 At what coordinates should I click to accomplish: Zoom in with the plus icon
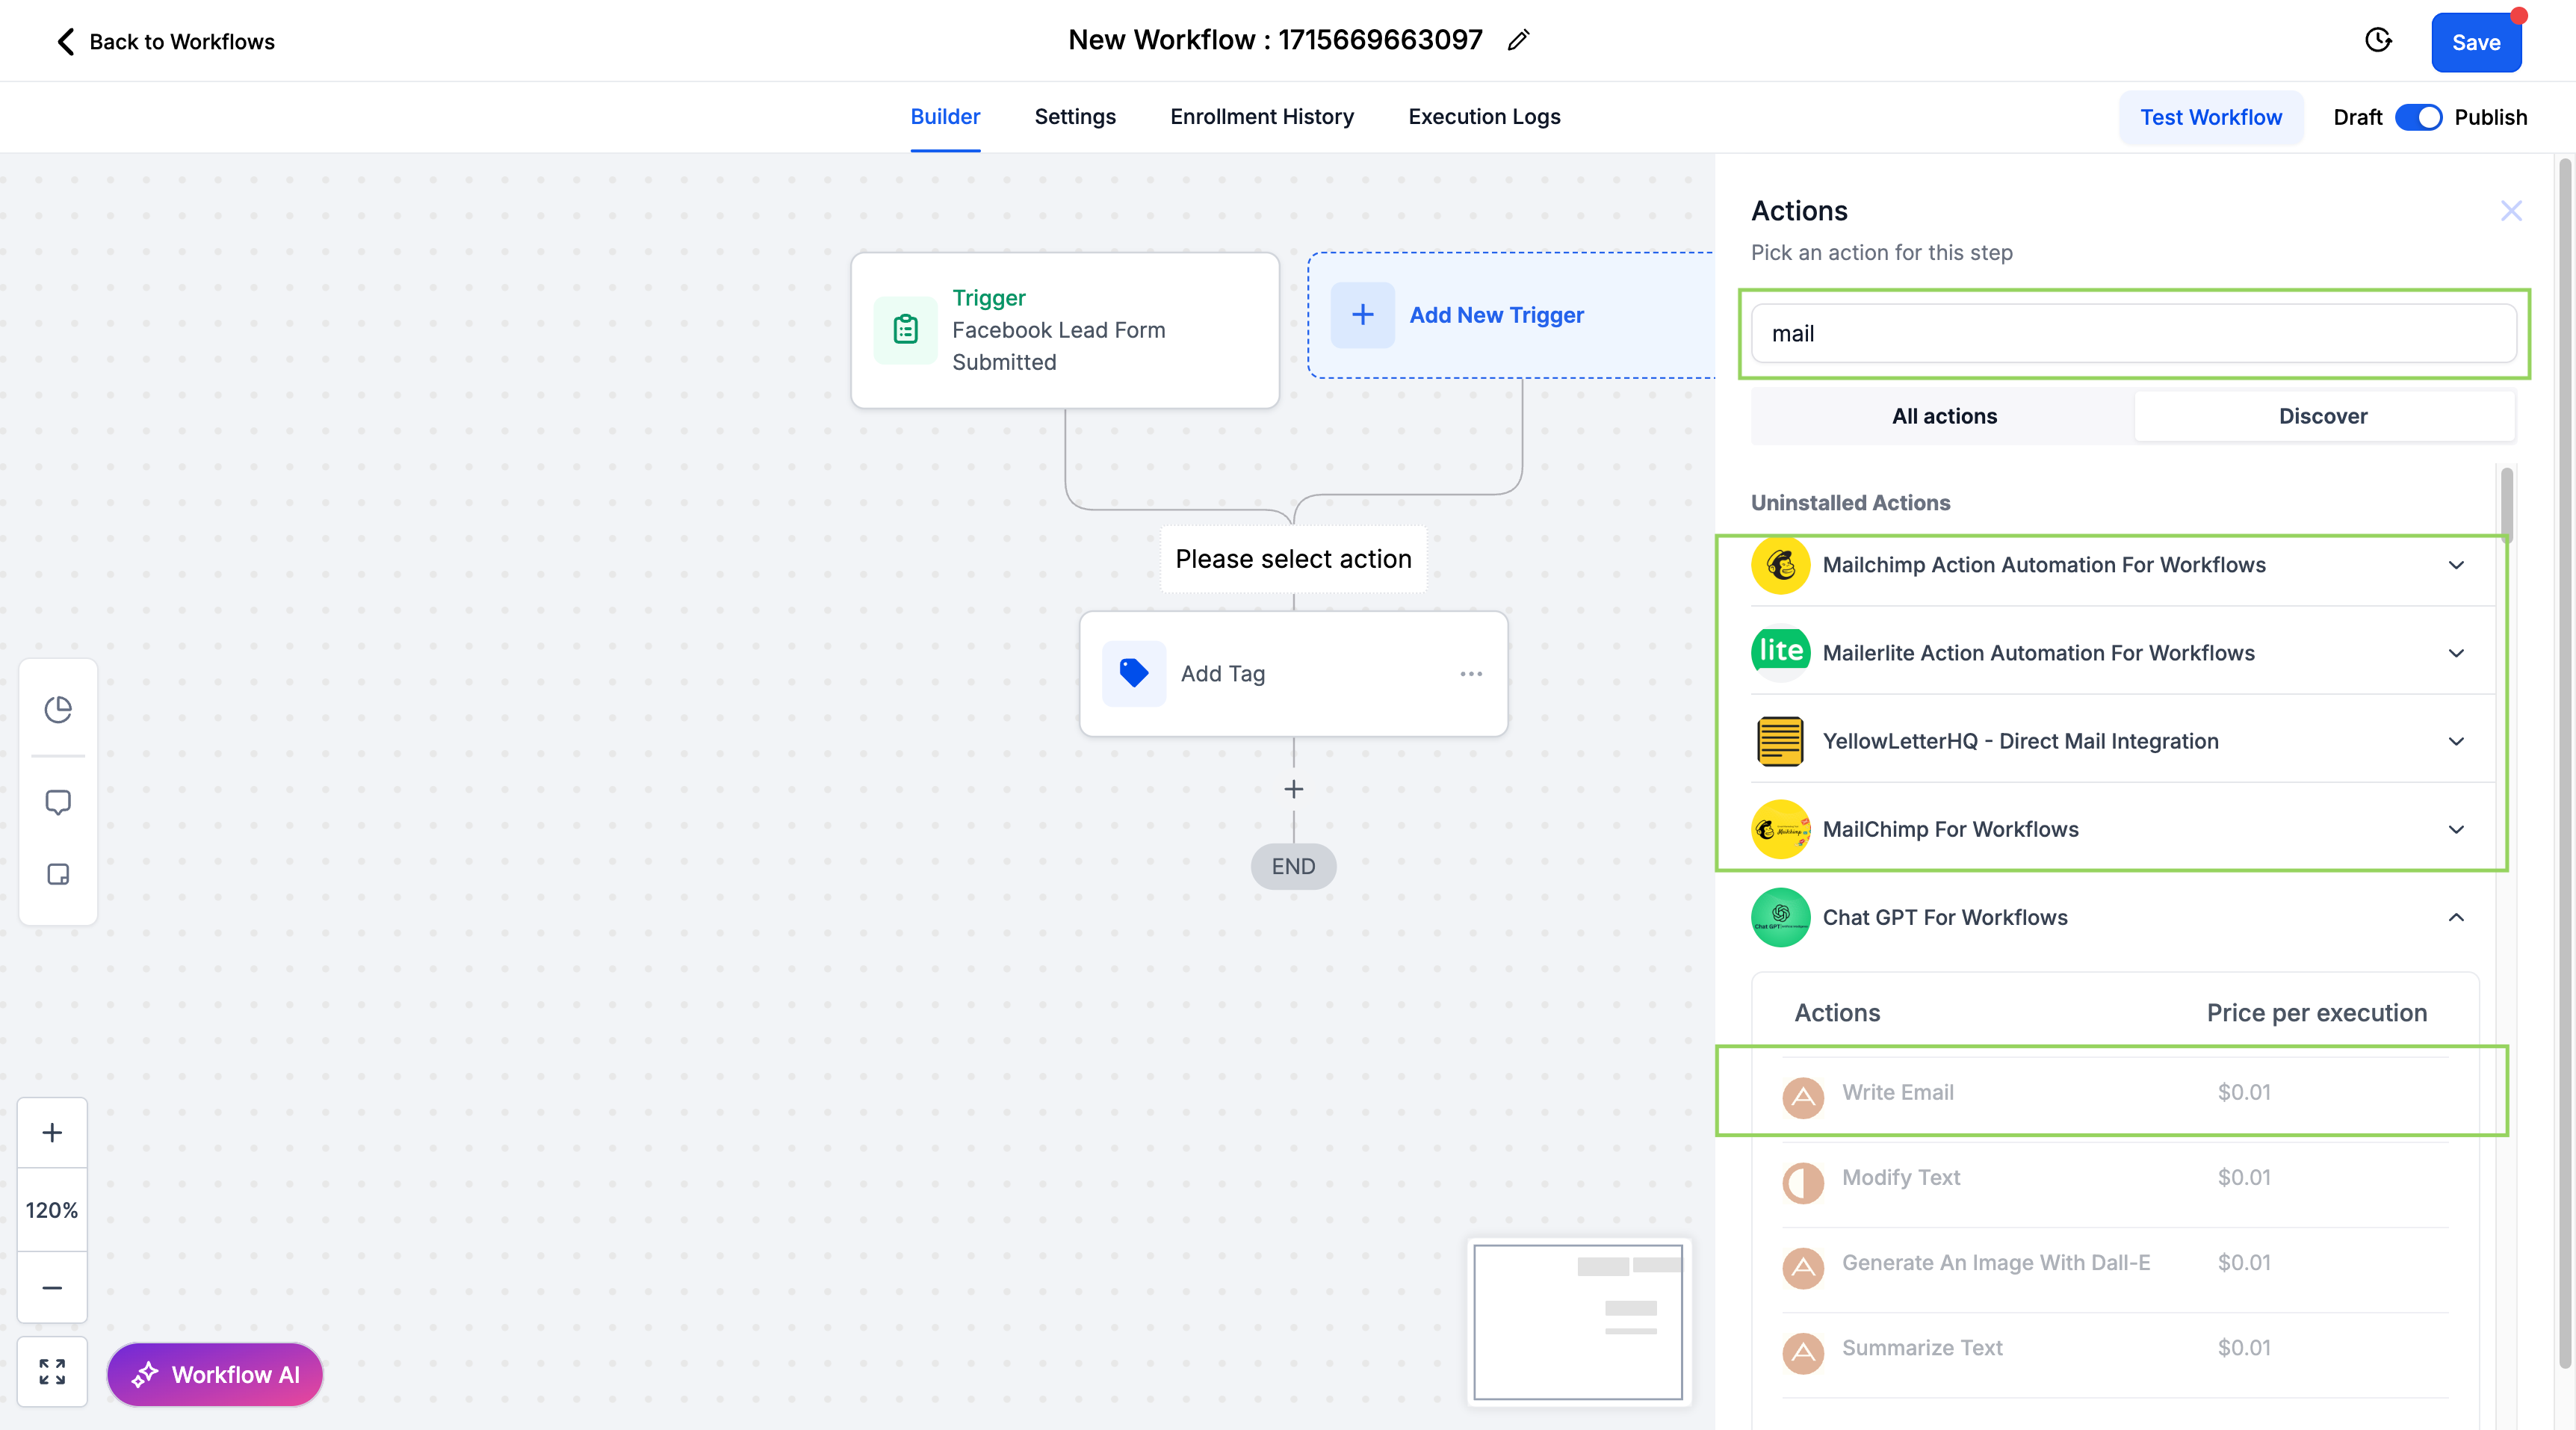pos(52,1132)
